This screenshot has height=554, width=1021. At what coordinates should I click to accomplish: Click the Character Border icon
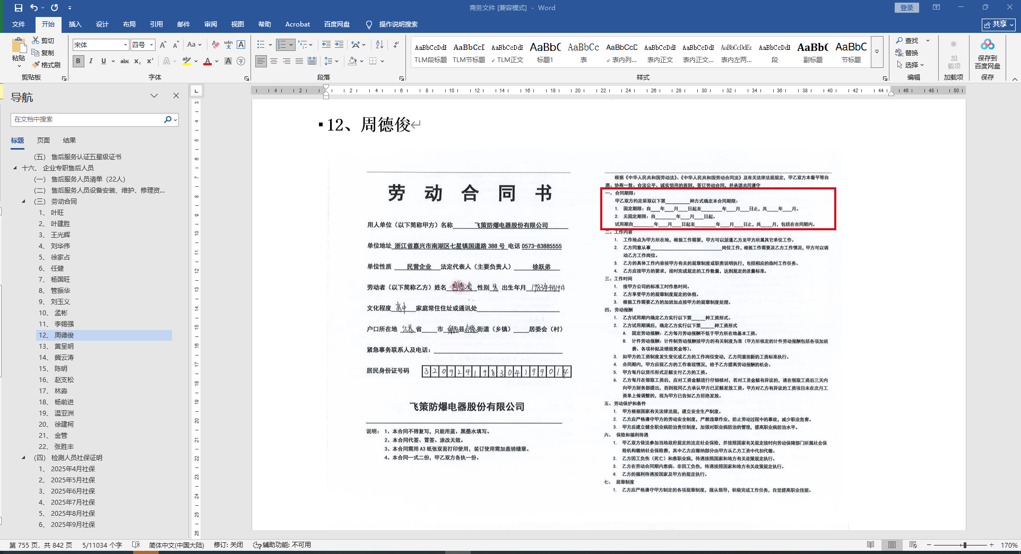click(x=241, y=45)
